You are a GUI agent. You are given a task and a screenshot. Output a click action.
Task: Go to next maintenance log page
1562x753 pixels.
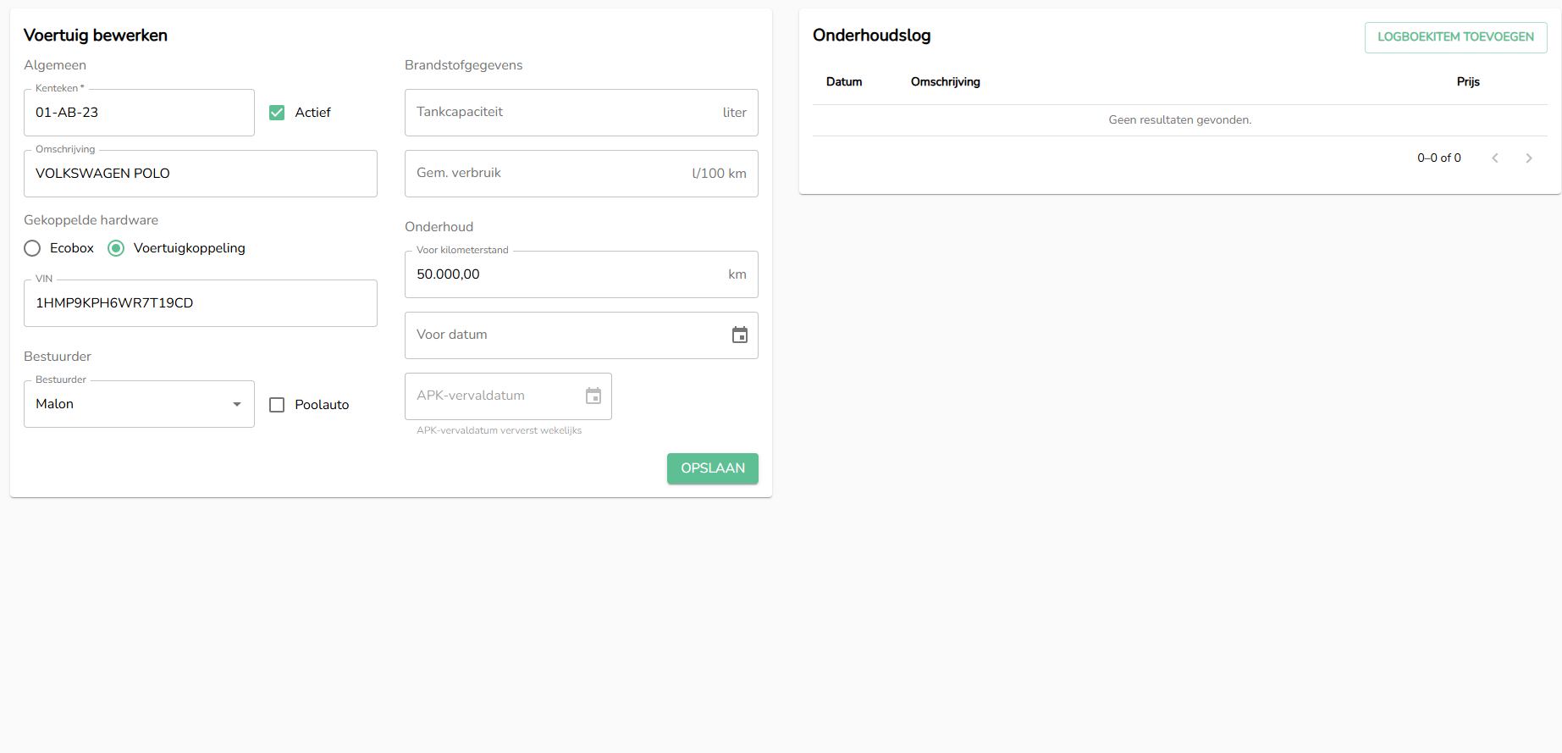[1528, 158]
